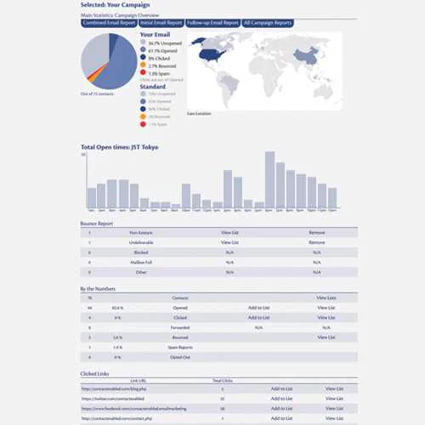View List for Opened row
The image size is (425, 425).
click(326, 308)
